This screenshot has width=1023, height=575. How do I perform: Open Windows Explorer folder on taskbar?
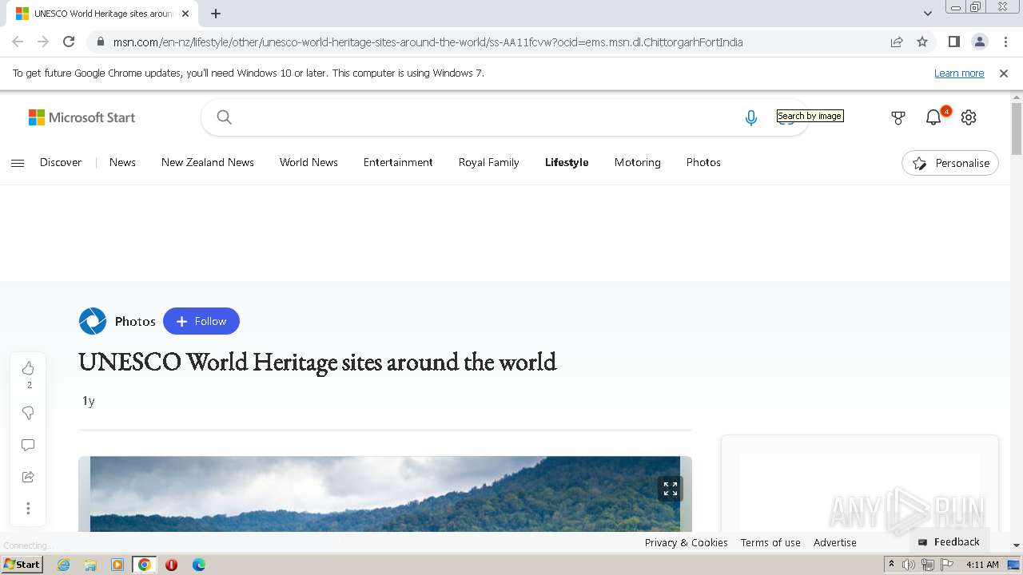click(x=90, y=565)
